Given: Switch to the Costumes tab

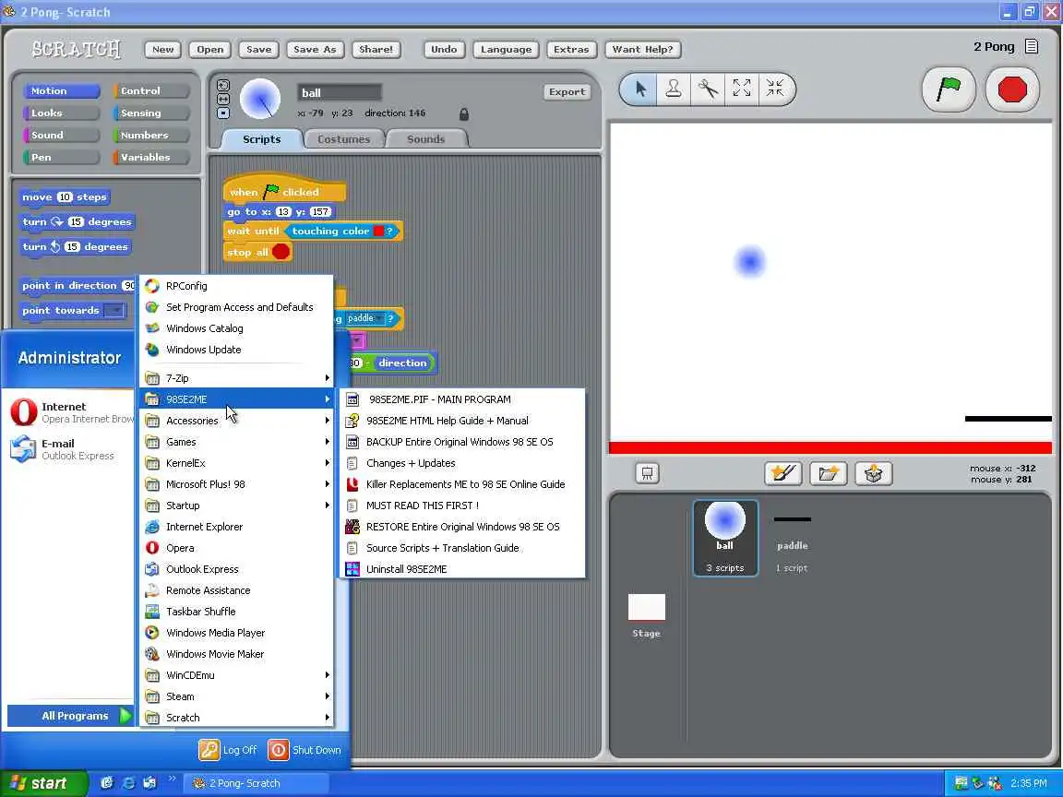Looking at the screenshot, I should pos(343,139).
